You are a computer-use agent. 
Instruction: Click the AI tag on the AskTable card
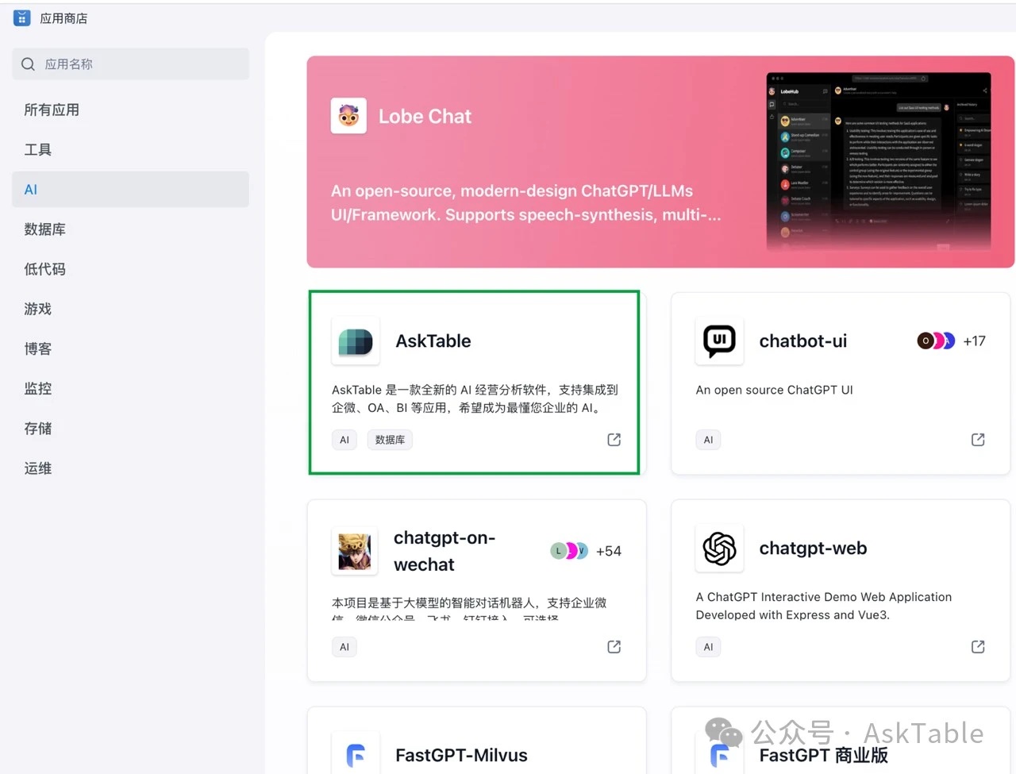[x=344, y=439]
